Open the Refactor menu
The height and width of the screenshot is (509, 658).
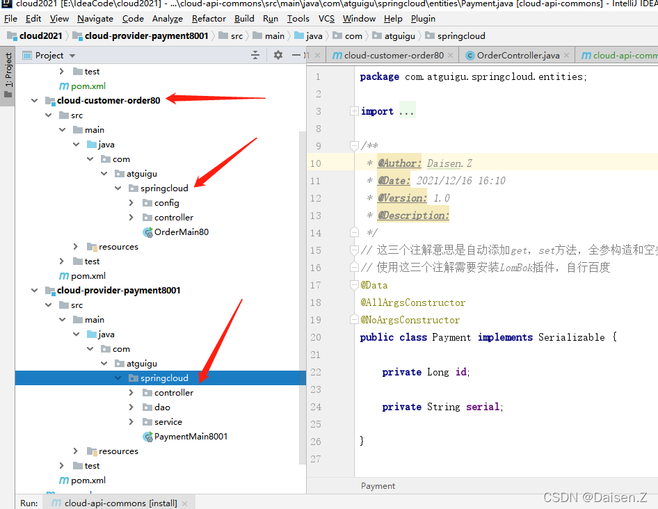209,19
